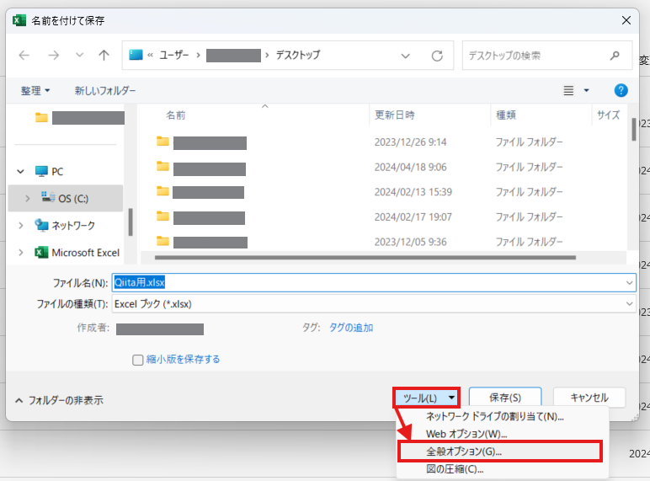Viewport: 650px width, 481px height.
Task: Open ファイルの種類 combo box
Action: coord(374,304)
